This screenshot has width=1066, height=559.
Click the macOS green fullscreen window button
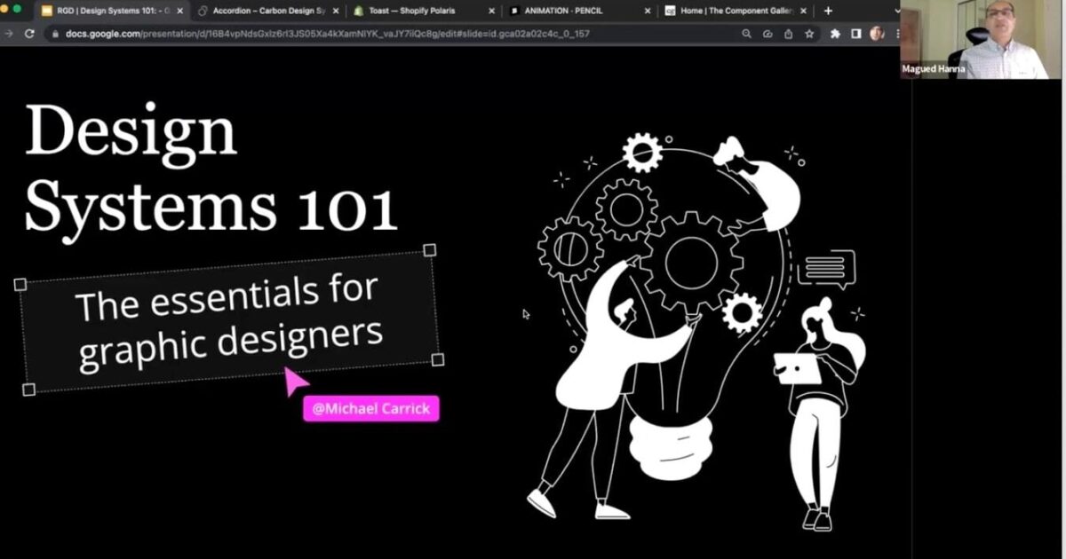17,8
